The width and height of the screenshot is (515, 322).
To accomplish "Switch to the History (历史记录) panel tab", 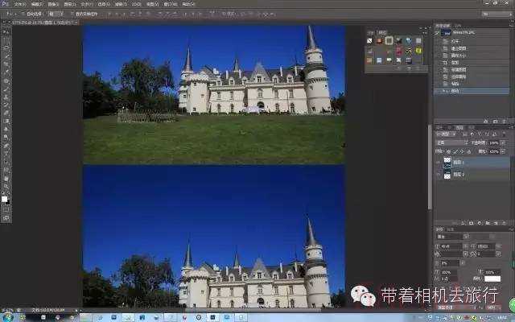I will 443,26.
